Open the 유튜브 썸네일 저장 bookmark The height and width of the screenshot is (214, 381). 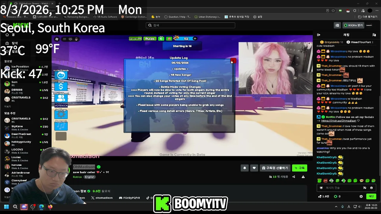coord(237,17)
